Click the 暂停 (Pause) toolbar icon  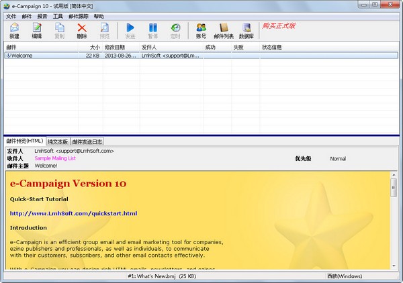pos(152,31)
